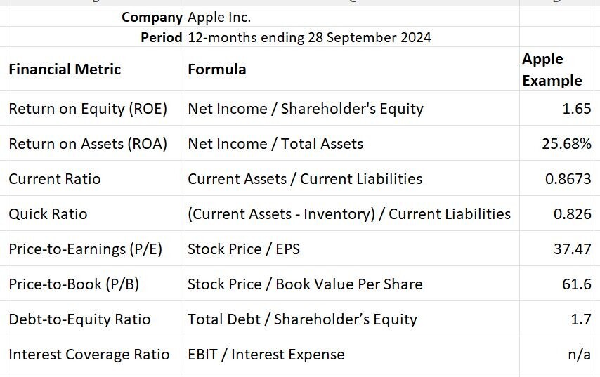Select the Quick Ratio formula cell

352,213
